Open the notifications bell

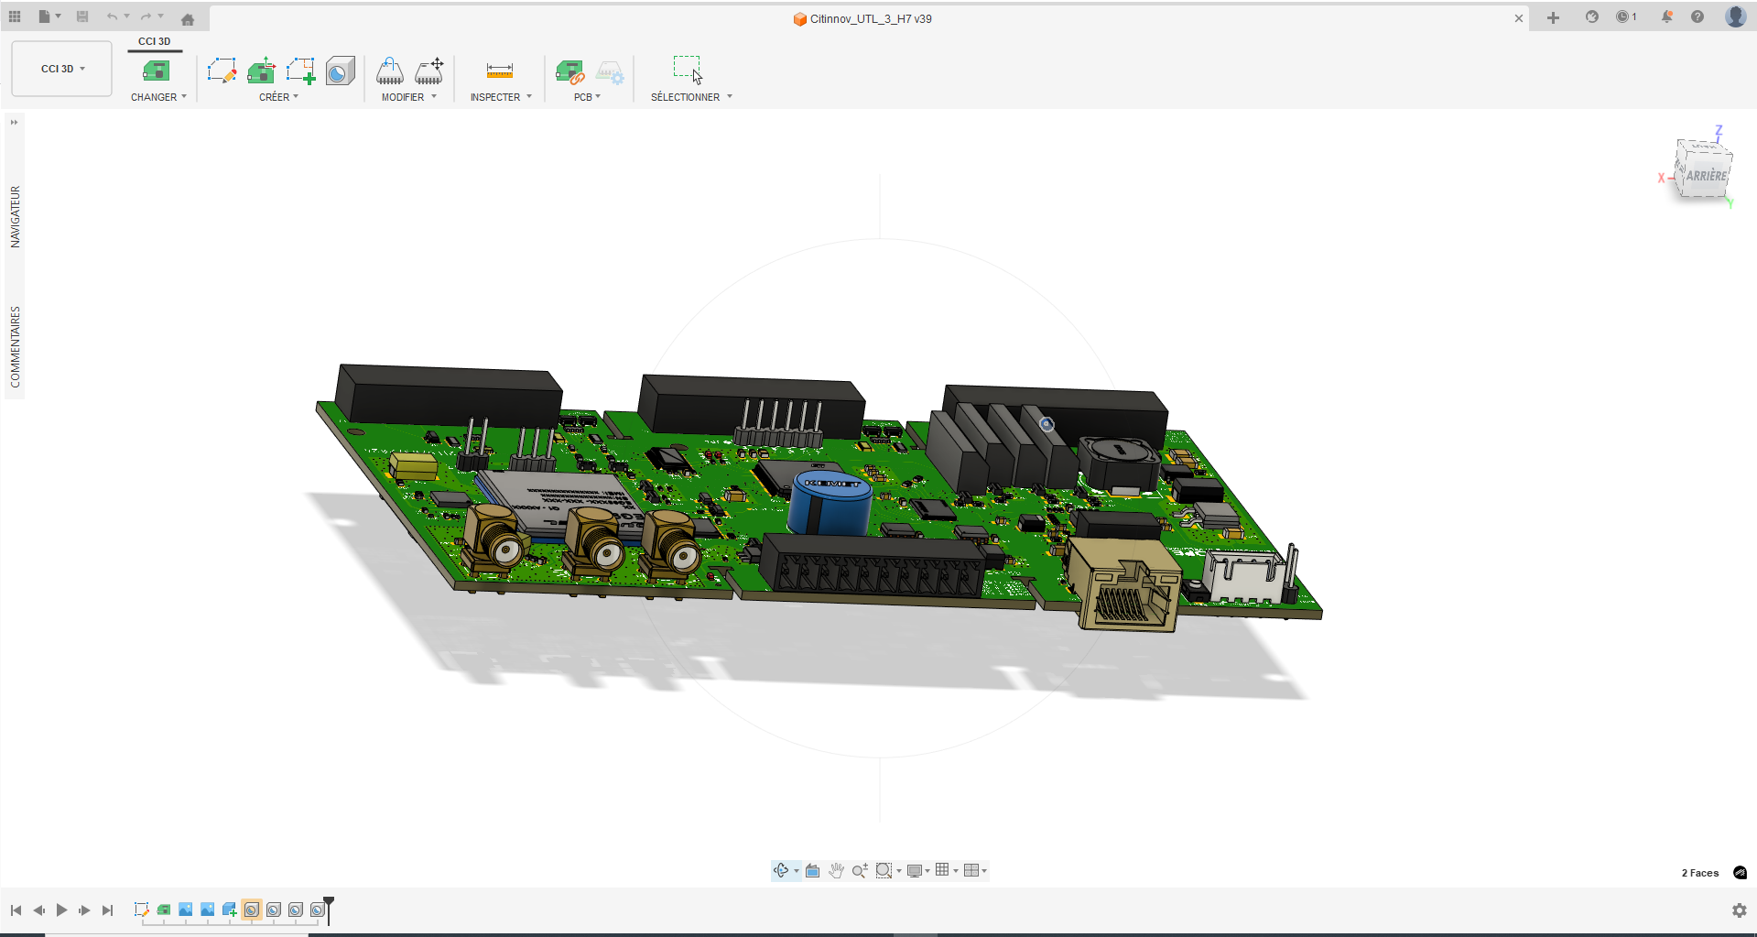(1667, 16)
